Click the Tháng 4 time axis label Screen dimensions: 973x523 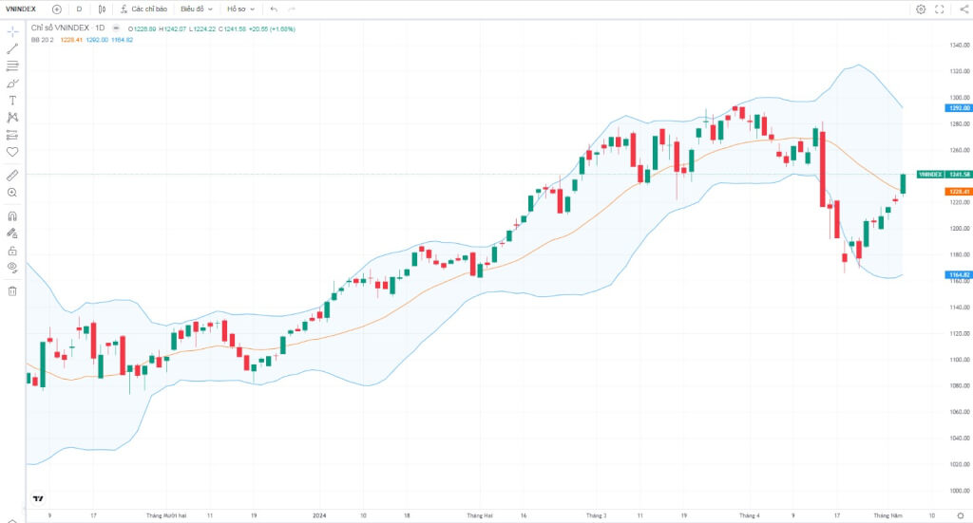tap(749, 515)
